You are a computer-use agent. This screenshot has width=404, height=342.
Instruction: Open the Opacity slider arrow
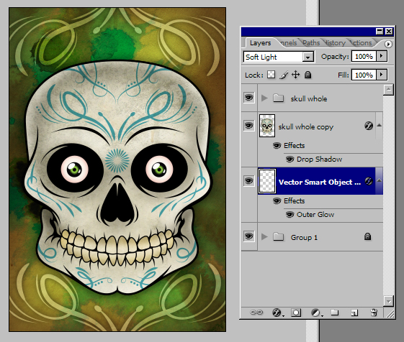pos(382,56)
